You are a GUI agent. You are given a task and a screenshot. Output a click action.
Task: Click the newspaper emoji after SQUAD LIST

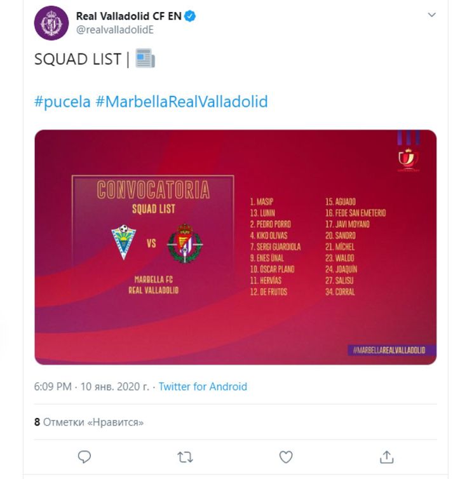(x=145, y=58)
